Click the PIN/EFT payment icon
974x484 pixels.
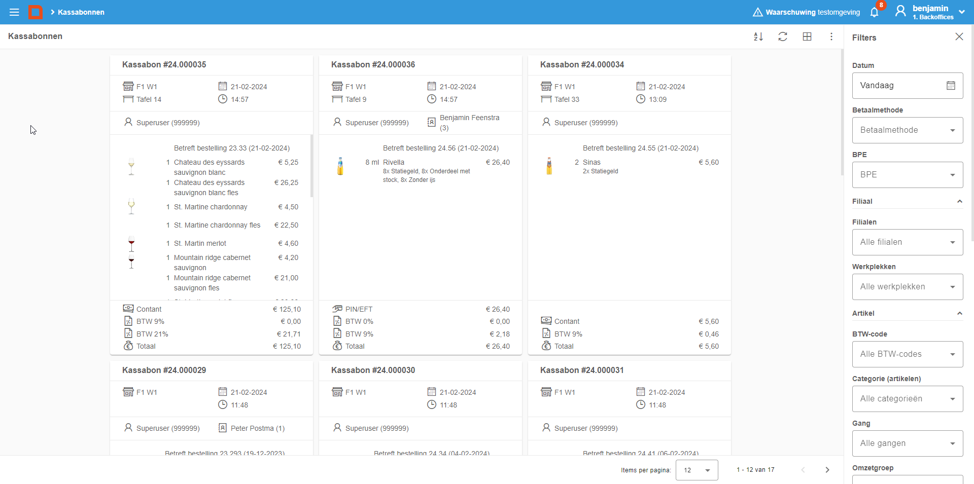tap(337, 309)
